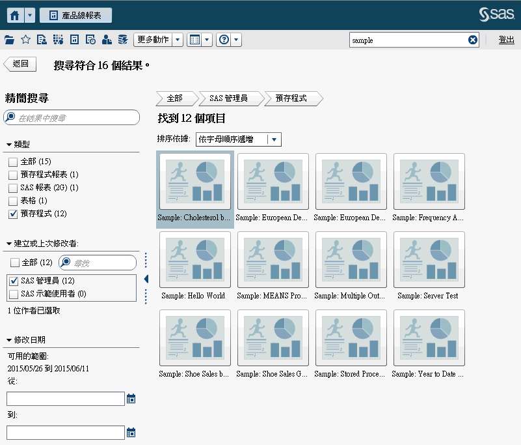The image size is (521, 445).
Task: Open the Sample: Hello World thumbnail
Action: point(194,259)
